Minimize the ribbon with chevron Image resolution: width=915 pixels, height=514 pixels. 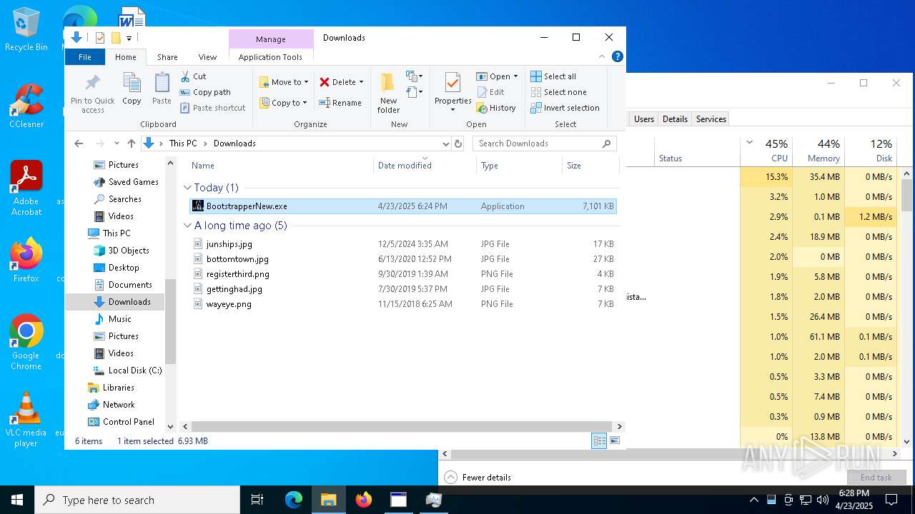(x=602, y=57)
